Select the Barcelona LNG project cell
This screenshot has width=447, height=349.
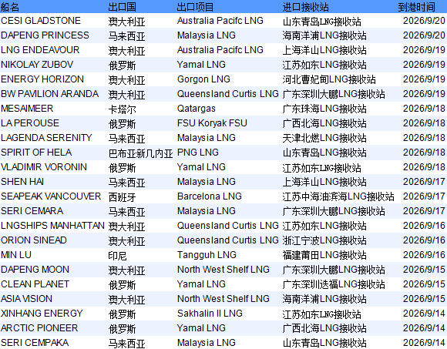click(x=210, y=196)
